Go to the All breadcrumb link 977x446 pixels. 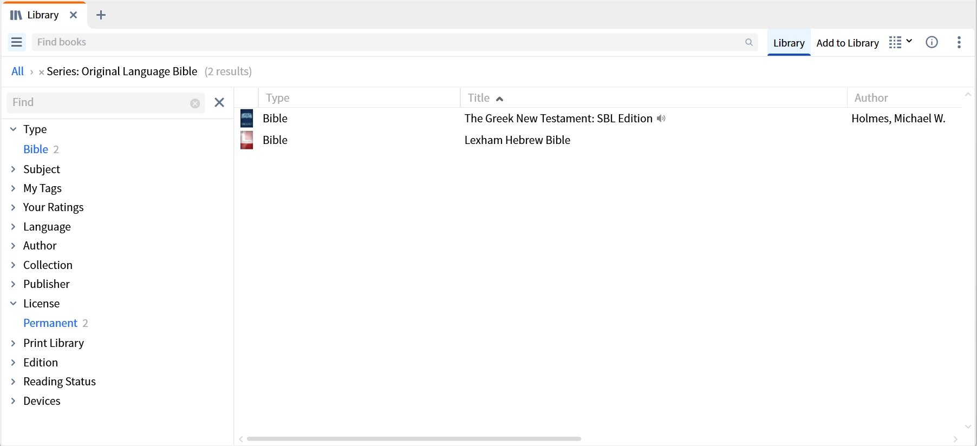click(x=18, y=71)
